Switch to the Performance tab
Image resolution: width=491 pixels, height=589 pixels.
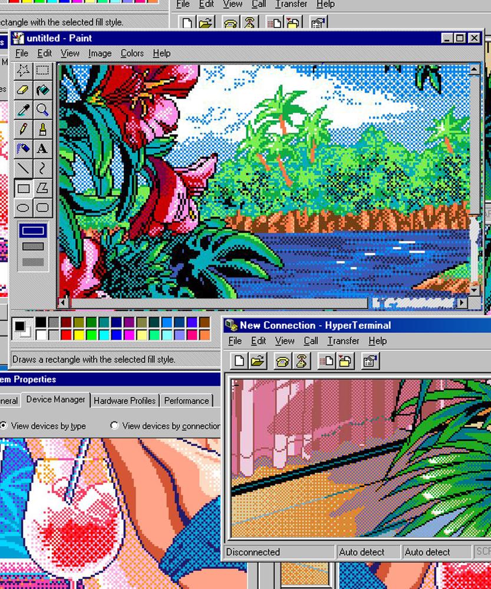click(186, 401)
